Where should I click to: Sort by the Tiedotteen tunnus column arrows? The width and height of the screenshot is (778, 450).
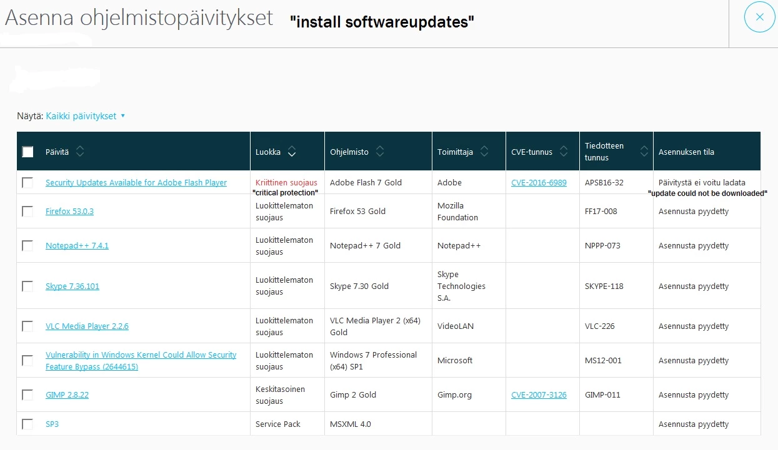point(644,152)
